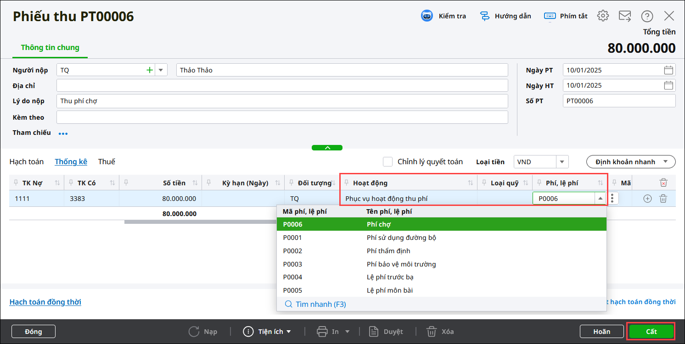Enable Chỉnh lý quyết toán checkbox
The height and width of the screenshot is (344, 685).
pos(388,161)
